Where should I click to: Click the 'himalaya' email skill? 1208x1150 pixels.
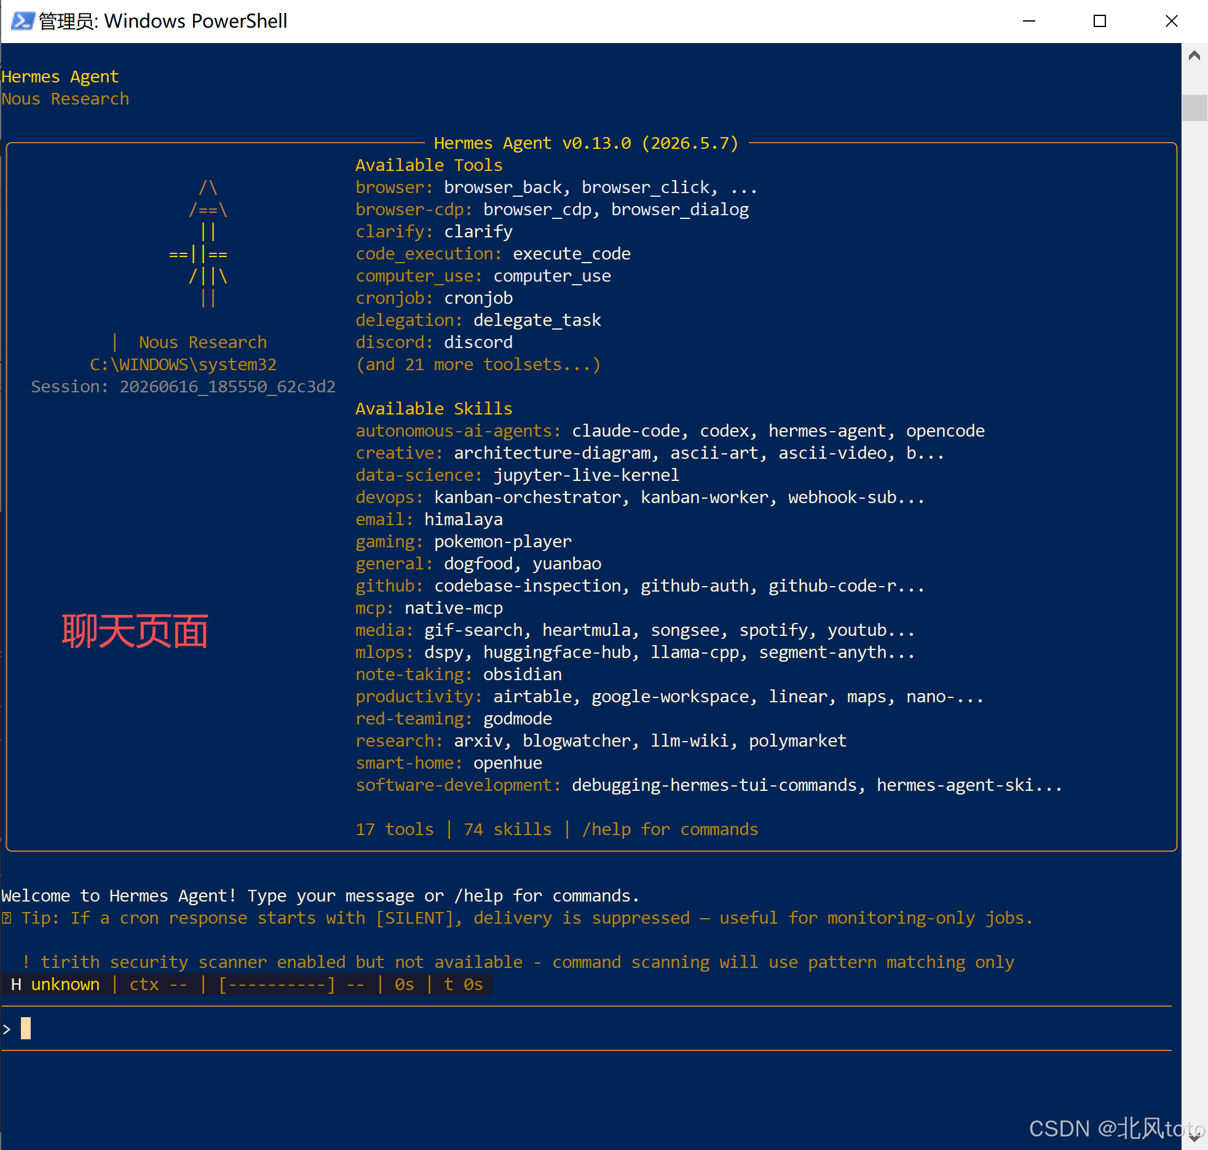coord(464,520)
